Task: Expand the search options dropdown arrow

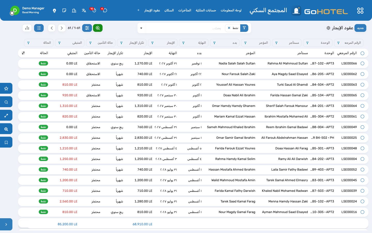Action: [x=141, y=28]
